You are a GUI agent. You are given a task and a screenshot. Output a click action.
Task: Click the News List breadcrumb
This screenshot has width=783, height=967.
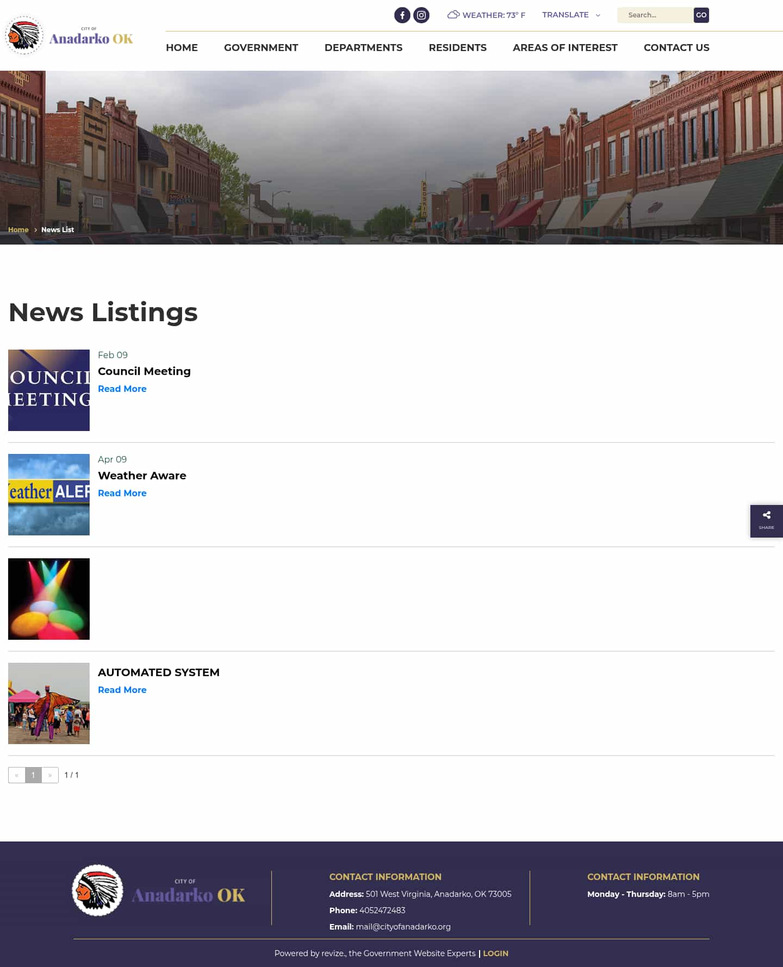coord(58,230)
